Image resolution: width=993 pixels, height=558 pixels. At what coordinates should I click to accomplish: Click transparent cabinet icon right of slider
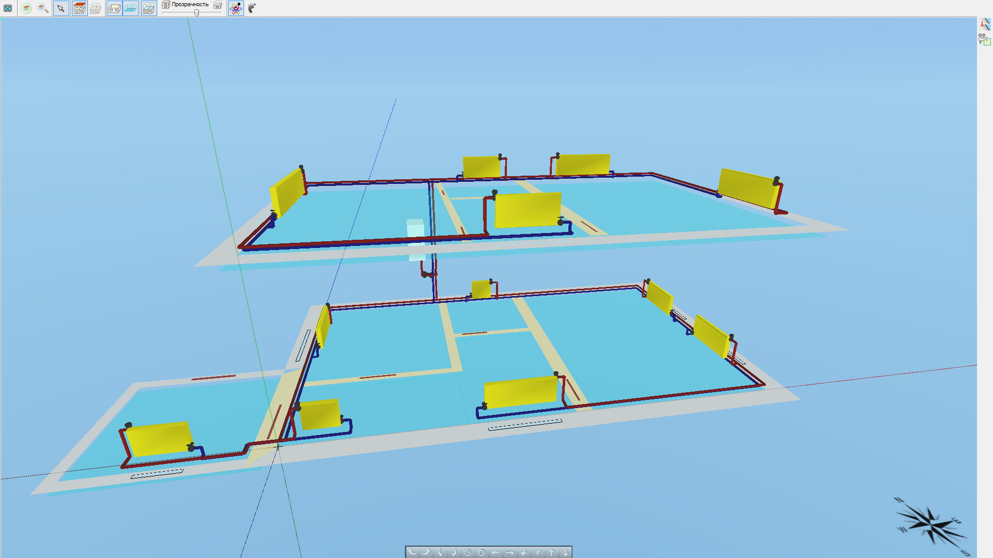218,5
